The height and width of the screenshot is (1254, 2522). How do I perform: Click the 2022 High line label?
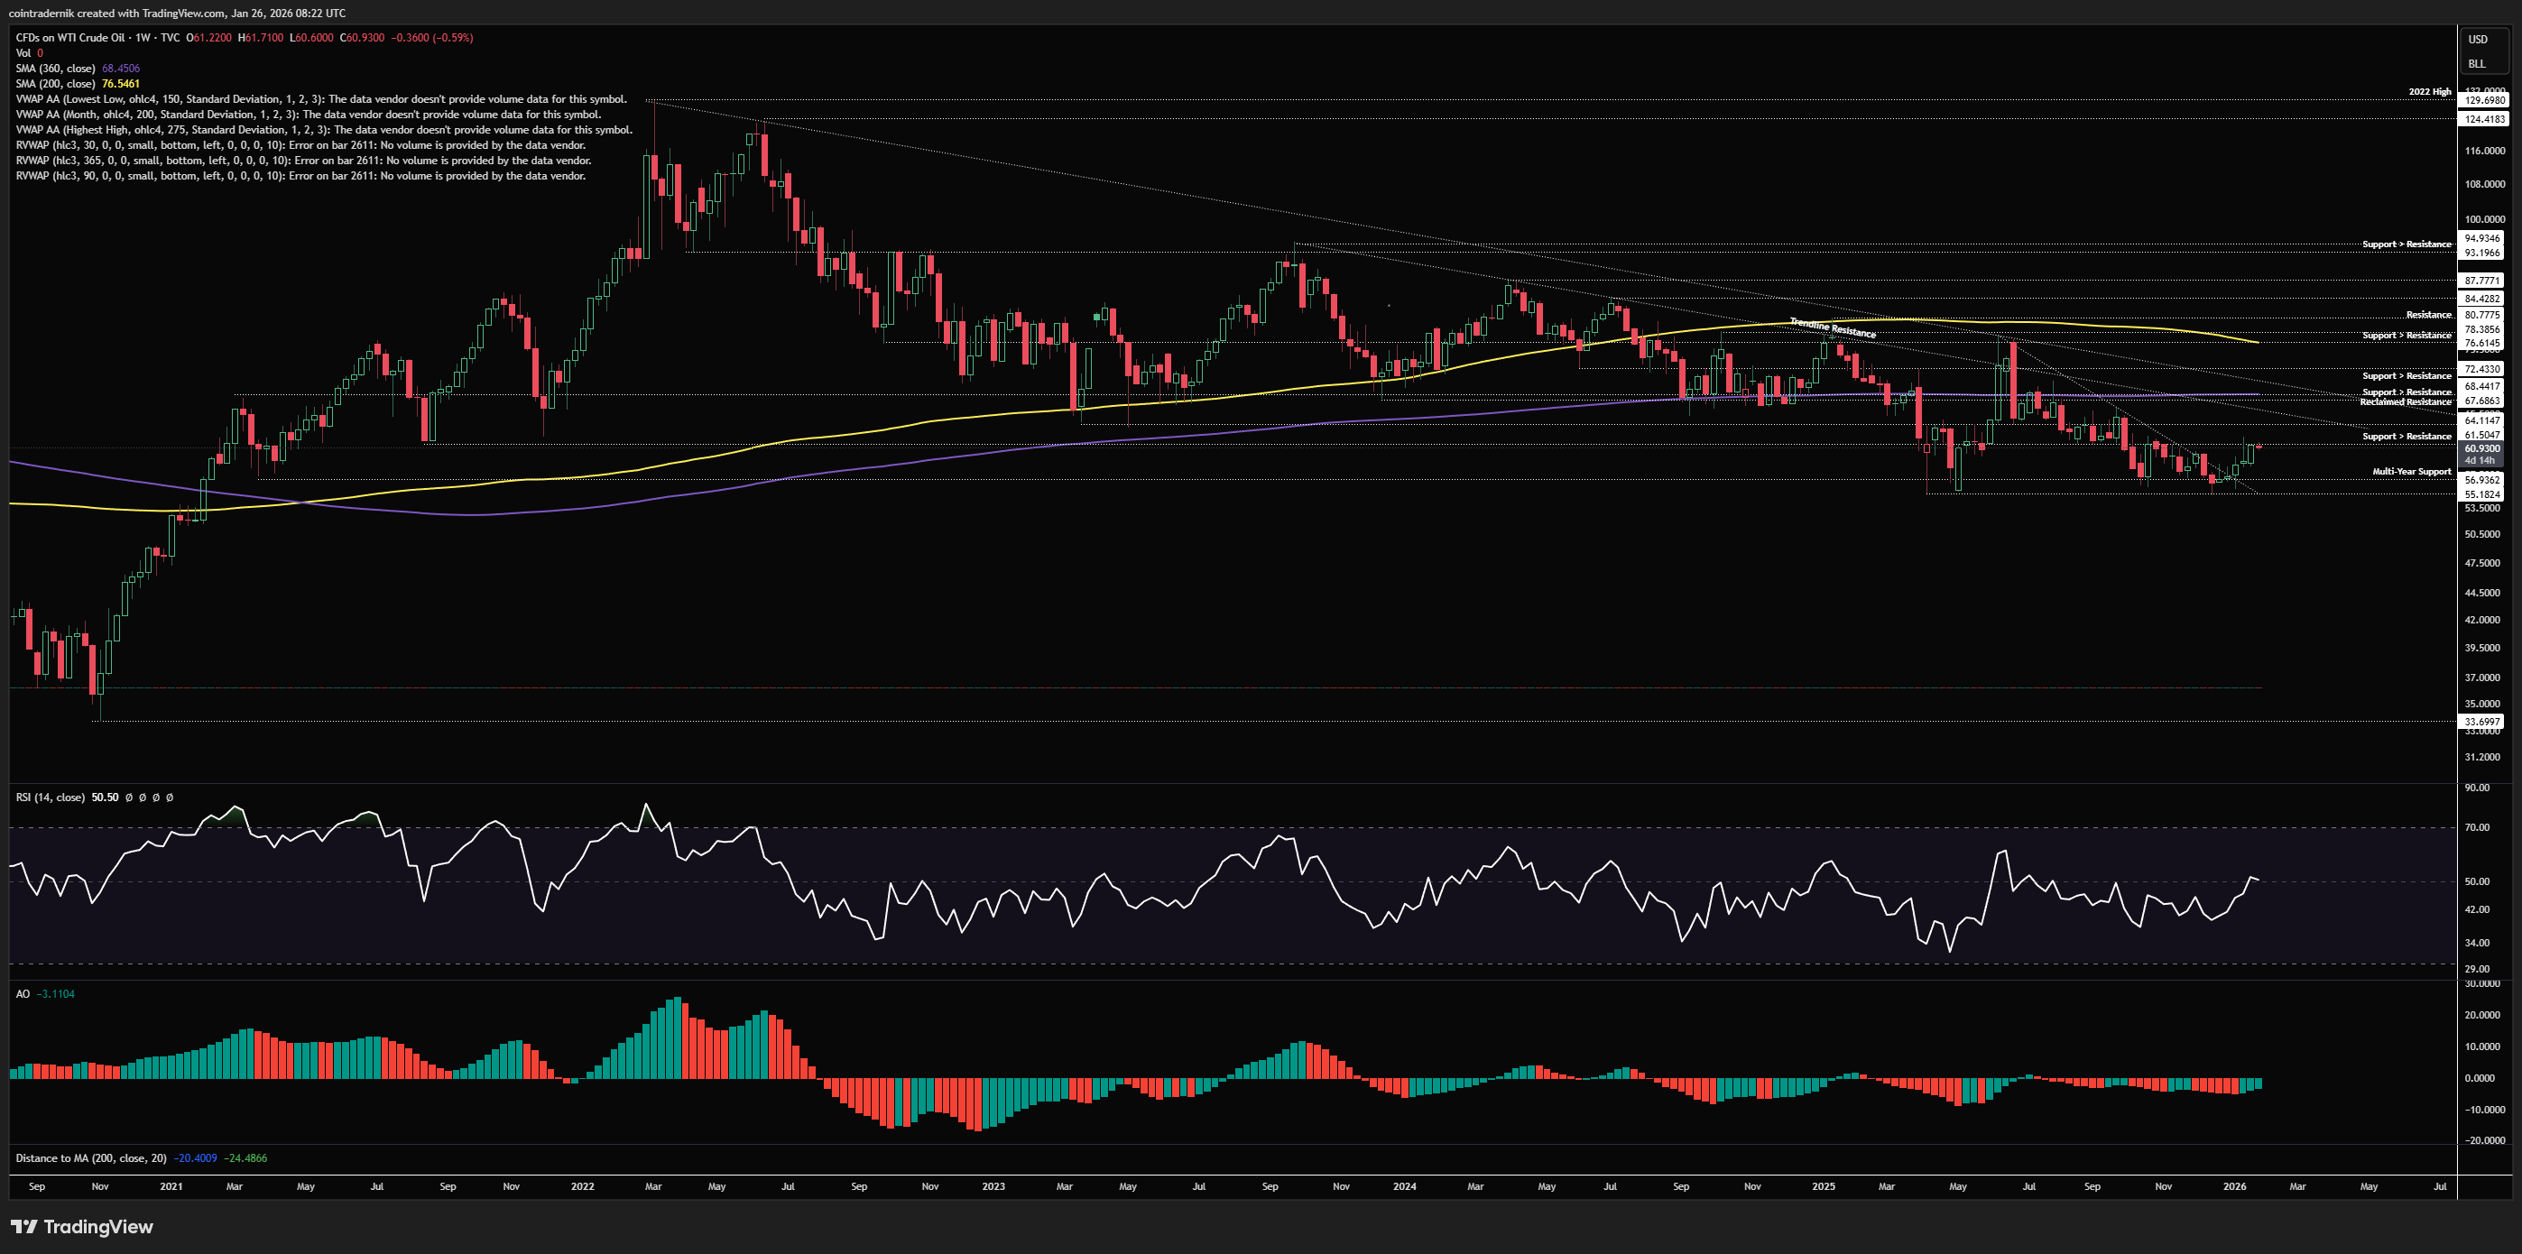pyautogui.click(x=2429, y=92)
